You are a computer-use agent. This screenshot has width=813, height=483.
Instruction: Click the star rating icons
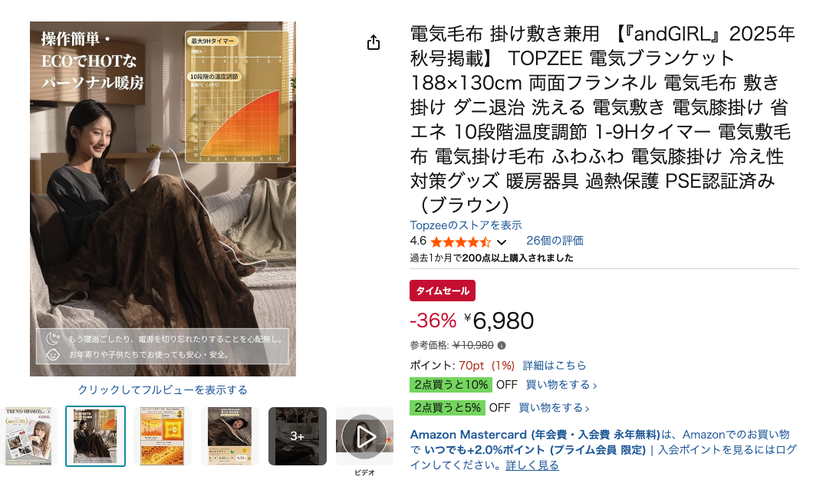click(460, 242)
